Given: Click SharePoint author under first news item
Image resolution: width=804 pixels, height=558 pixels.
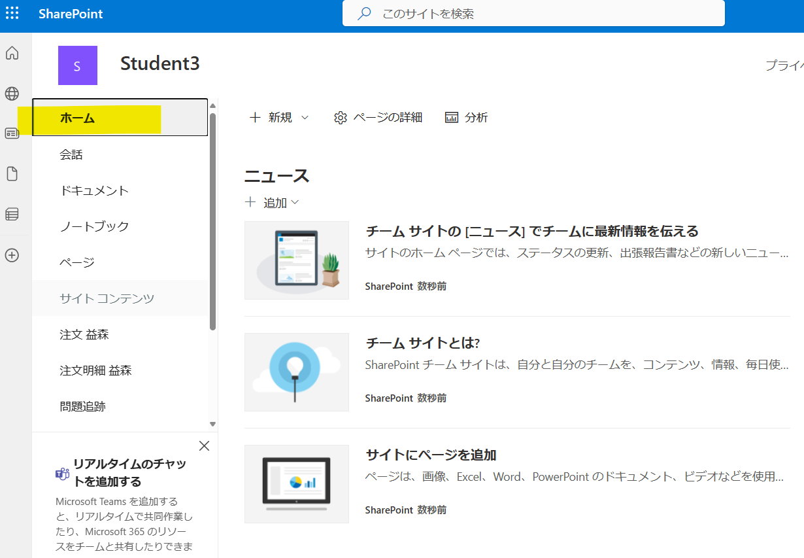Looking at the screenshot, I should coord(389,287).
